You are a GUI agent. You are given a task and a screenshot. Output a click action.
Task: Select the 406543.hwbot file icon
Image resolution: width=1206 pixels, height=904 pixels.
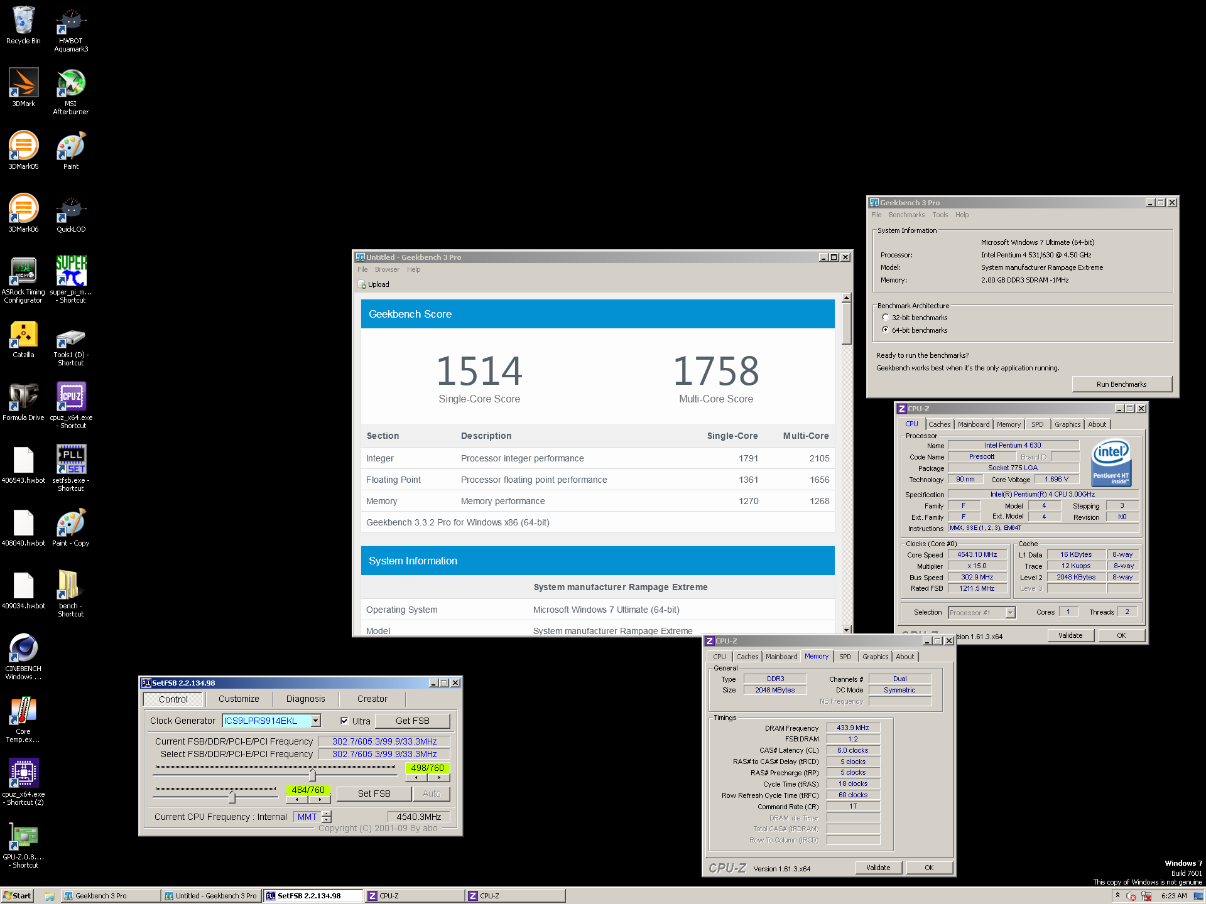click(23, 465)
